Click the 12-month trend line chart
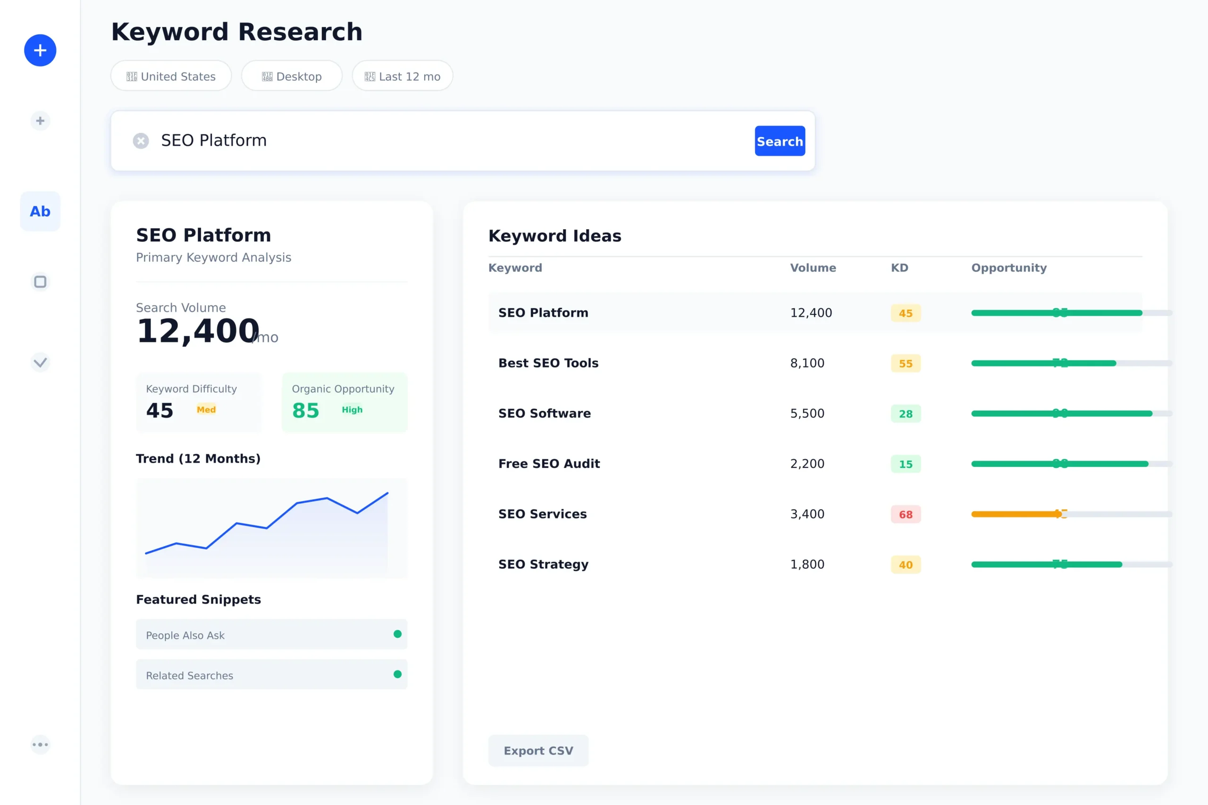1208x805 pixels. [x=272, y=528]
